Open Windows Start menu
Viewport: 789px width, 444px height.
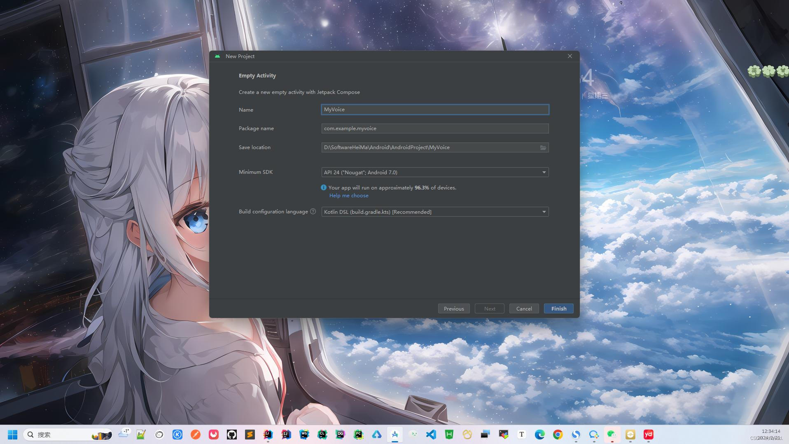click(12, 435)
